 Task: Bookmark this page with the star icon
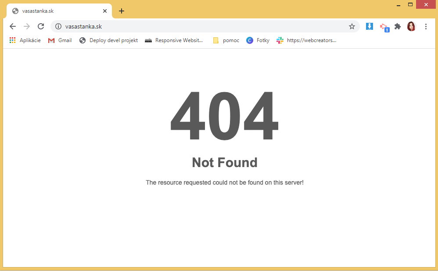pyautogui.click(x=352, y=26)
